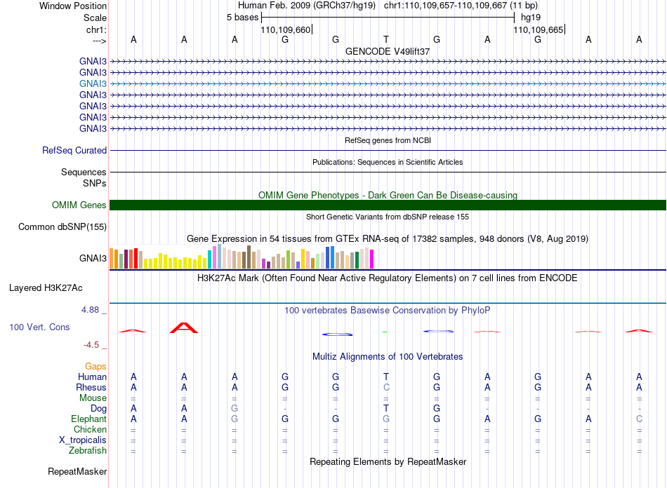This screenshot has width=667, height=488.
Task: Click the faded C base in the Rhesus row
Action: tap(386, 387)
